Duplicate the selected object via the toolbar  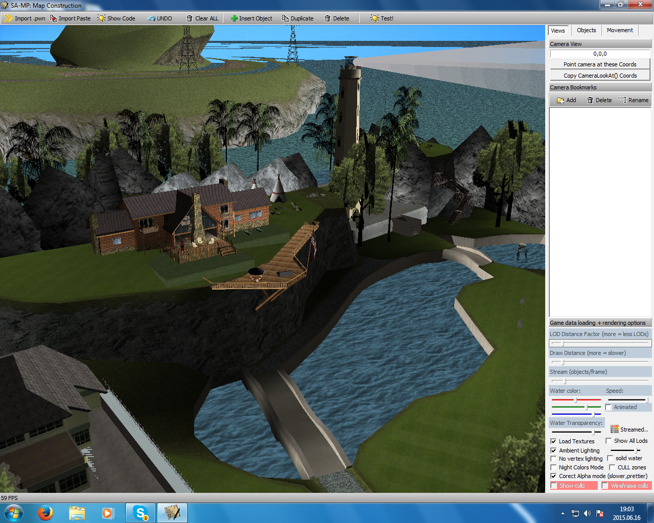pyautogui.click(x=297, y=18)
